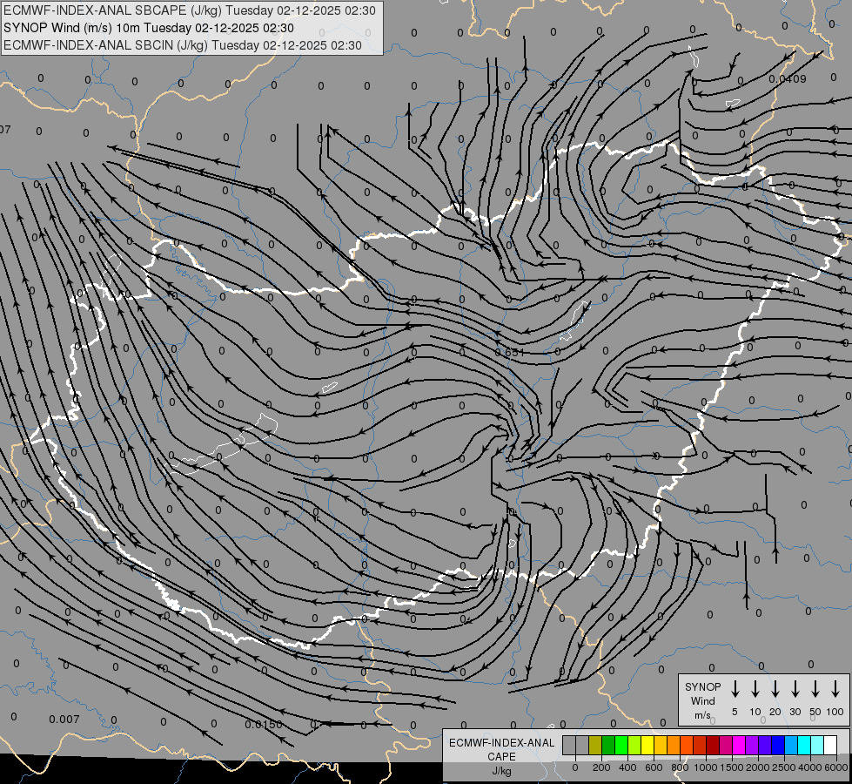Click the '600' tick label on CAPE scale
The height and width of the screenshot is (784, 852).
pyautogui.click(x=654, y=767)
